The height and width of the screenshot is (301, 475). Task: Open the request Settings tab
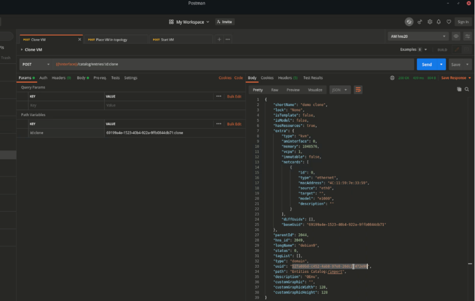point(130,78)
